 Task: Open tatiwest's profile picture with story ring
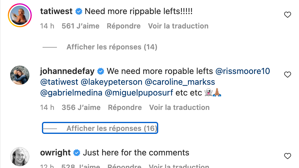point(20,15)
